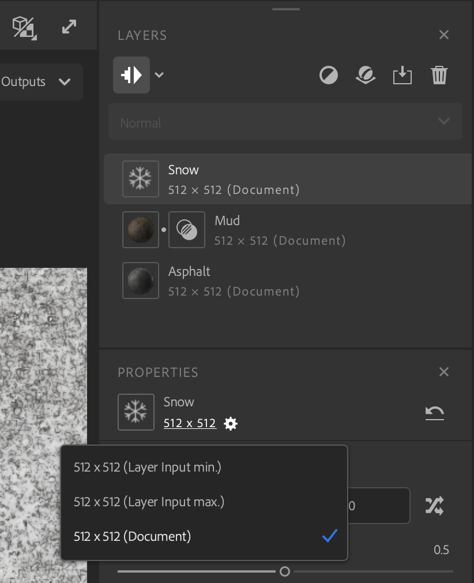The image size is (474, 583).
Task: Open Mud layer's filter stack icon
Action: [186, 229]
